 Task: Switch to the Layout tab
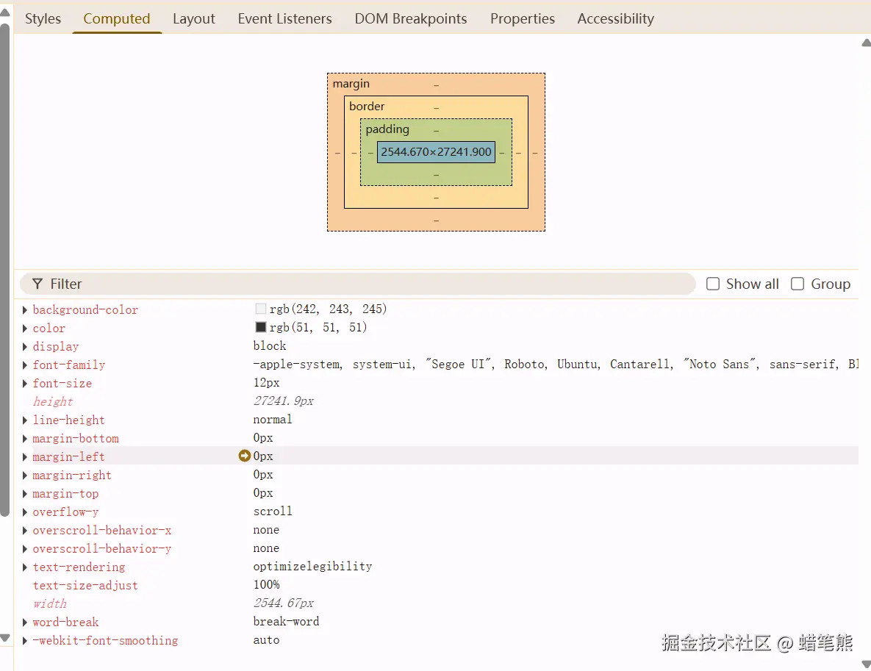click(193, 18)
